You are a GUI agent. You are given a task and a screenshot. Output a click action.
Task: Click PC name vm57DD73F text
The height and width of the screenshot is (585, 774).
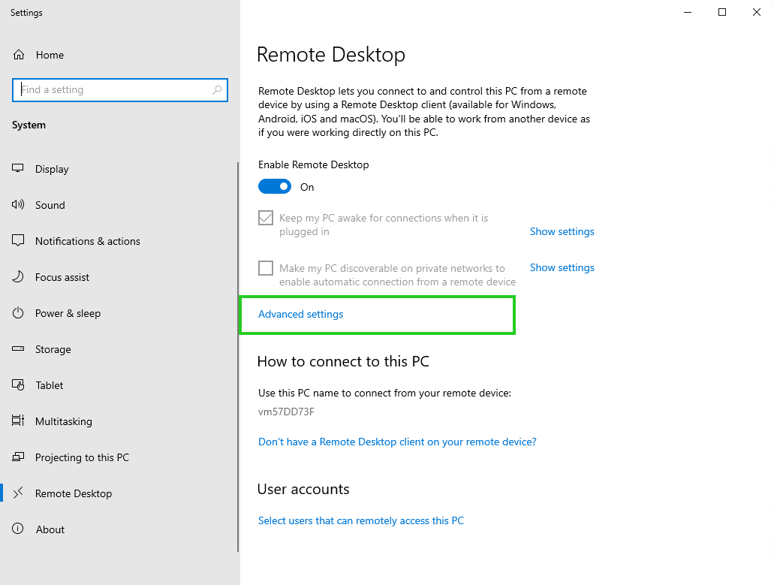coord(286,412)
